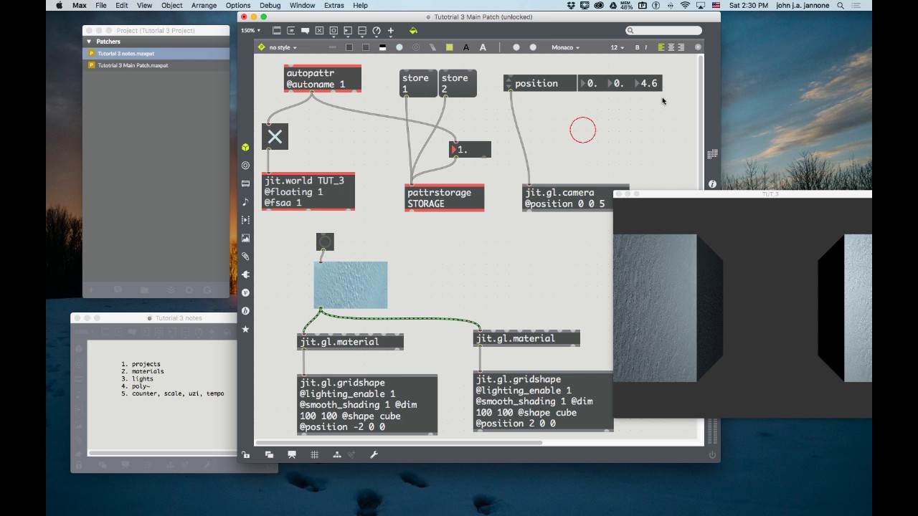This screenshot has width=918, height=516.
Task: Open the inspector info icon
Action: (x=712, y=184)
